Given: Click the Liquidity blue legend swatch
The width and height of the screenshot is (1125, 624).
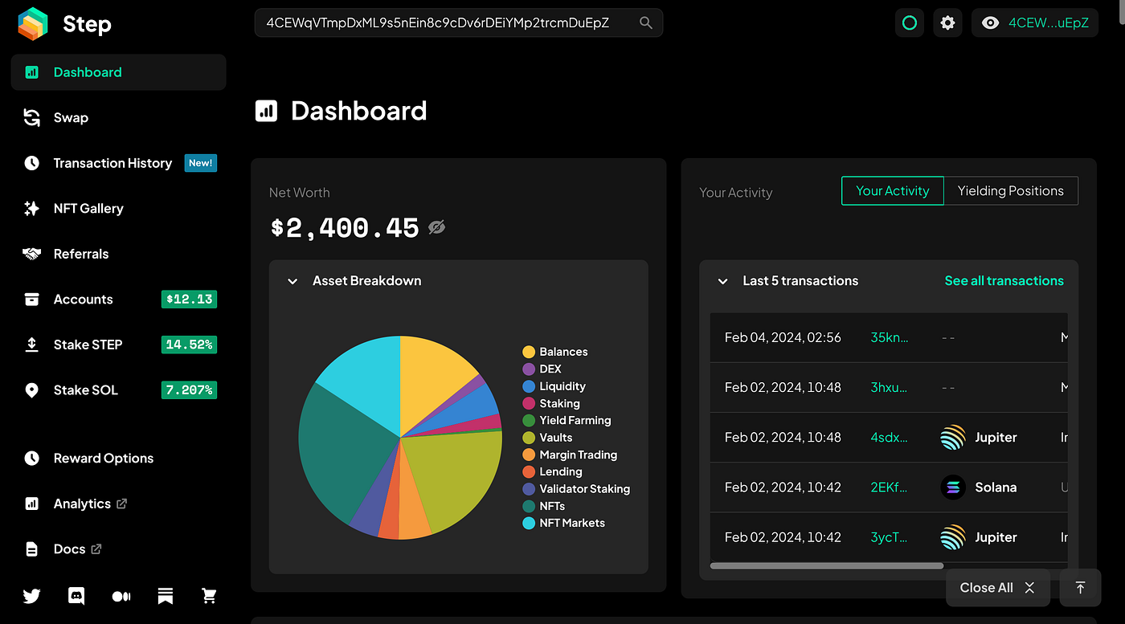Looking at the screenshot, I should (529, 386).
